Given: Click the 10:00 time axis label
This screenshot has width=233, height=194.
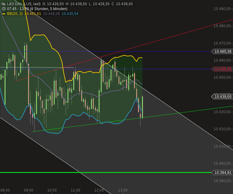Looking at the screenshot, I should tap(52, 190).
